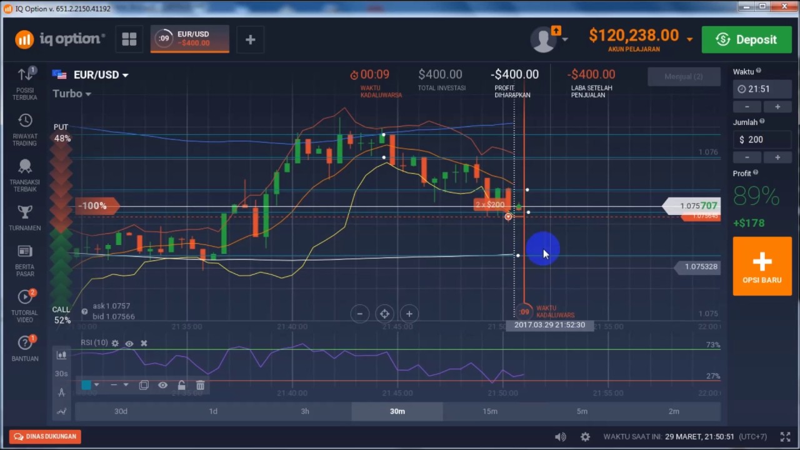This screenshot has width=800, height=450.
Task: Click the Menjual (2) sell button
Action: point(683,76)
